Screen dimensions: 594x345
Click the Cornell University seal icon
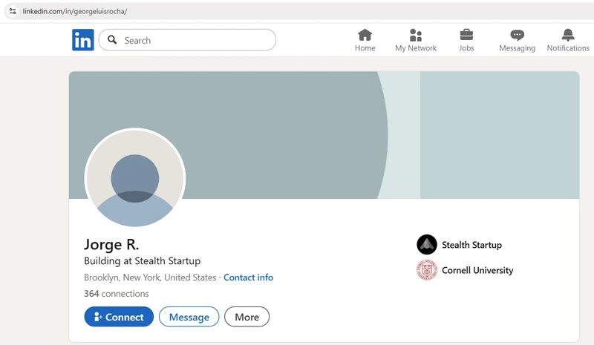pyautogui.click(x=427, y=270)
